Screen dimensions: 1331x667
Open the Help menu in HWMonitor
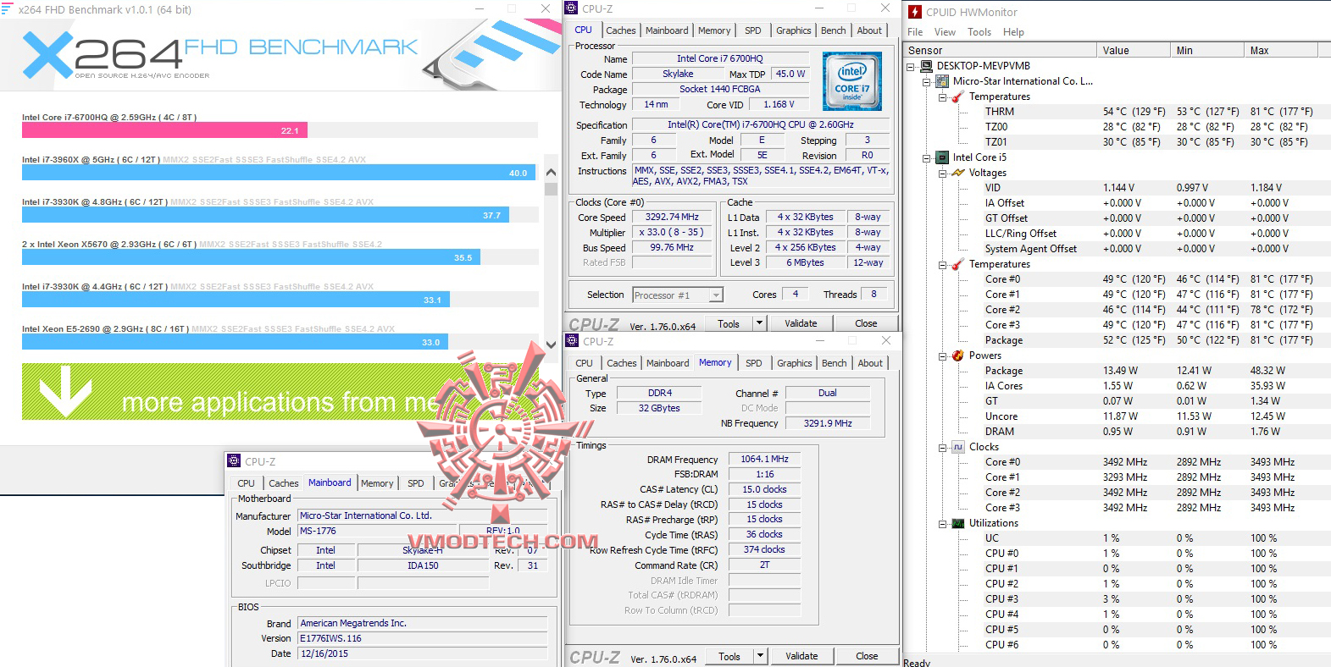1013,32
